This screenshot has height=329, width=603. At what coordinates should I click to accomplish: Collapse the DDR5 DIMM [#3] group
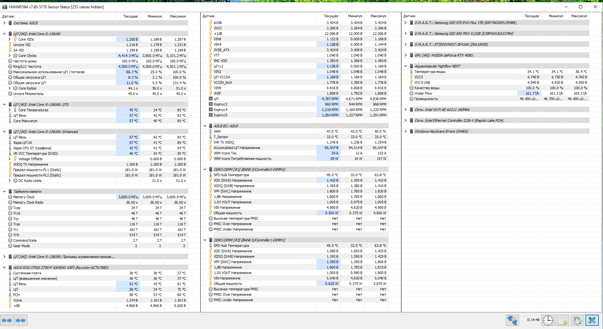click(x=205, y=240)
